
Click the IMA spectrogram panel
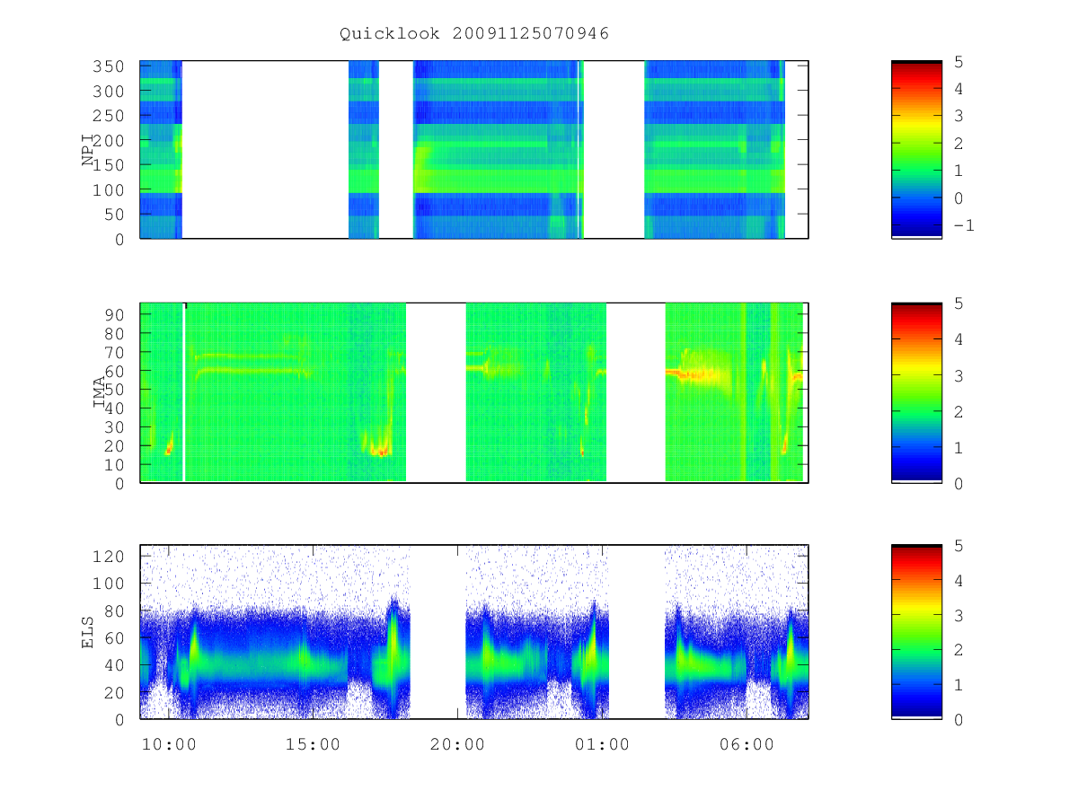[x=474, y=393]
